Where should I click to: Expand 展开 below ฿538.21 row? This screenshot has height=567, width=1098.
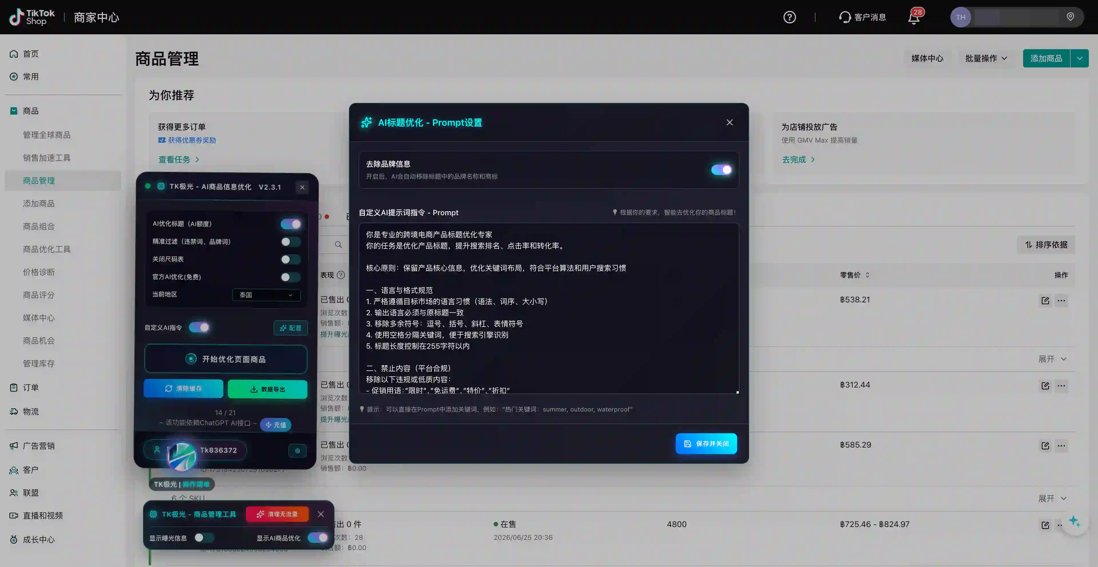click(1052, 359)
